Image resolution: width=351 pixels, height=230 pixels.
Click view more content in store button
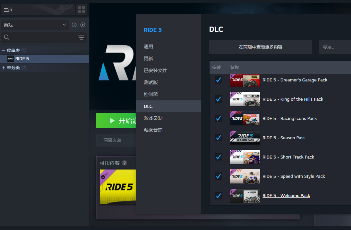click(261, 47)
